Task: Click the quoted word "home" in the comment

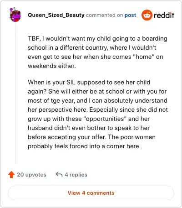Action: point(143,57)
